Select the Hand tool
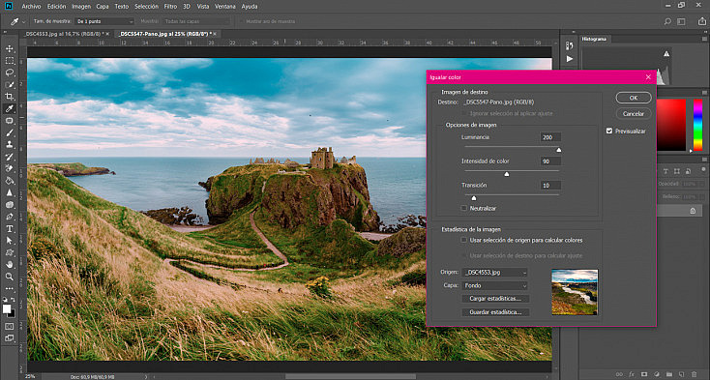 pos(9,265)
